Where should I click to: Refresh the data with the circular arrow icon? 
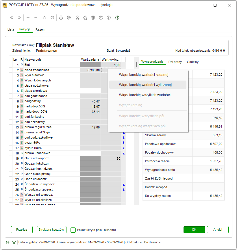click(x=52, y=18)
